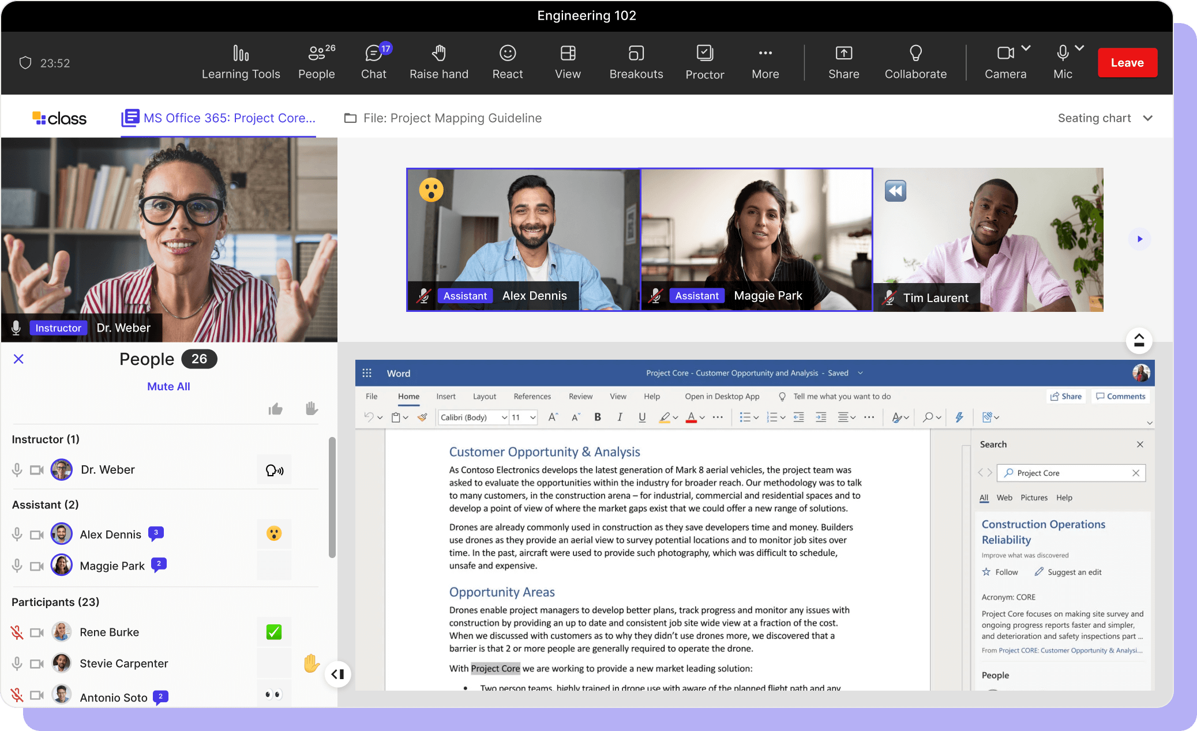Open the Proctor tool

[x=705, y=62]
